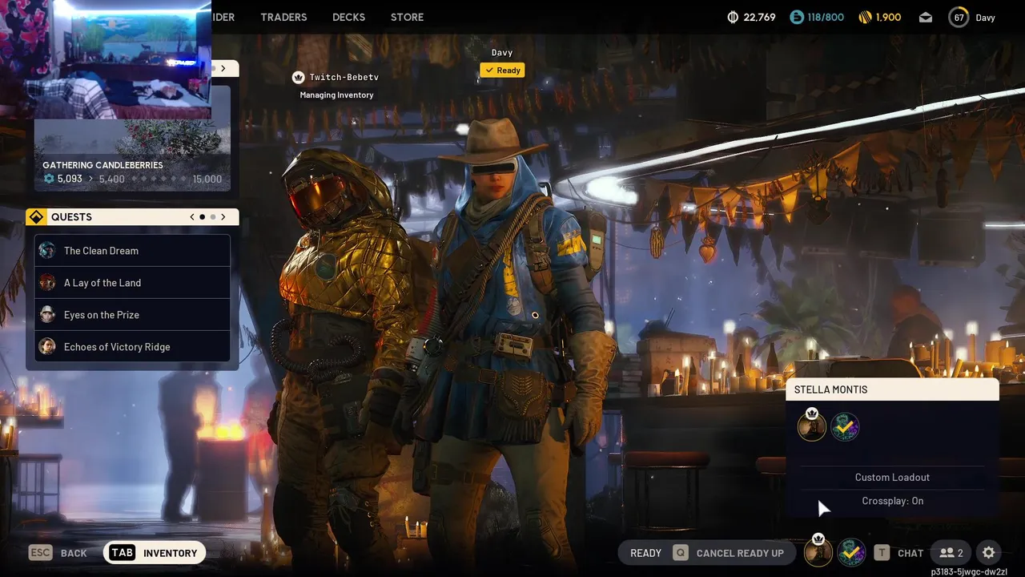Click the gold cred icon beside 1.900
The image size is (1025, 577).
tap(865, 17)
